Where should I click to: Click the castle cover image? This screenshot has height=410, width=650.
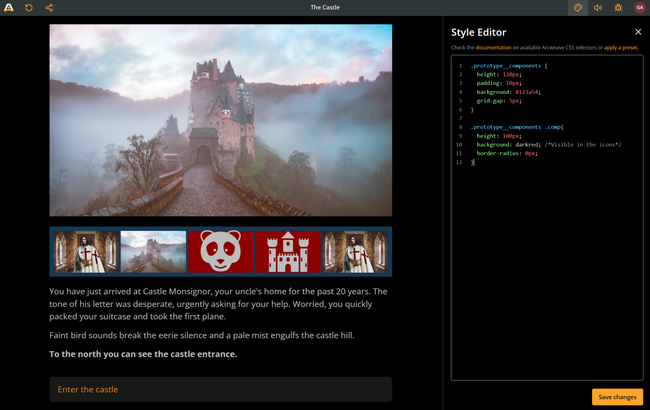tap(220, 120)
